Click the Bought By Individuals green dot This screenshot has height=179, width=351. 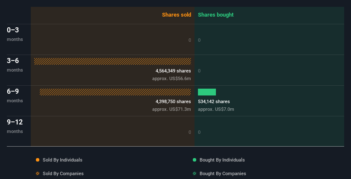(195, 160)
